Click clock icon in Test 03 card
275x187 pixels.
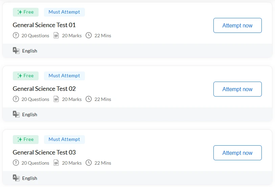(x=89, y=163)
